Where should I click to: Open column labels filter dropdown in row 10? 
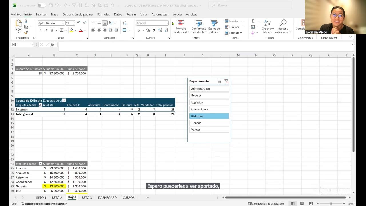tap(64, 100)
